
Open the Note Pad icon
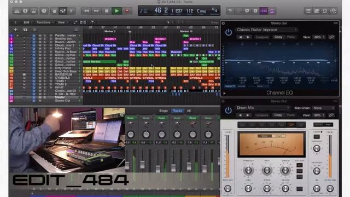pos(317,11)
